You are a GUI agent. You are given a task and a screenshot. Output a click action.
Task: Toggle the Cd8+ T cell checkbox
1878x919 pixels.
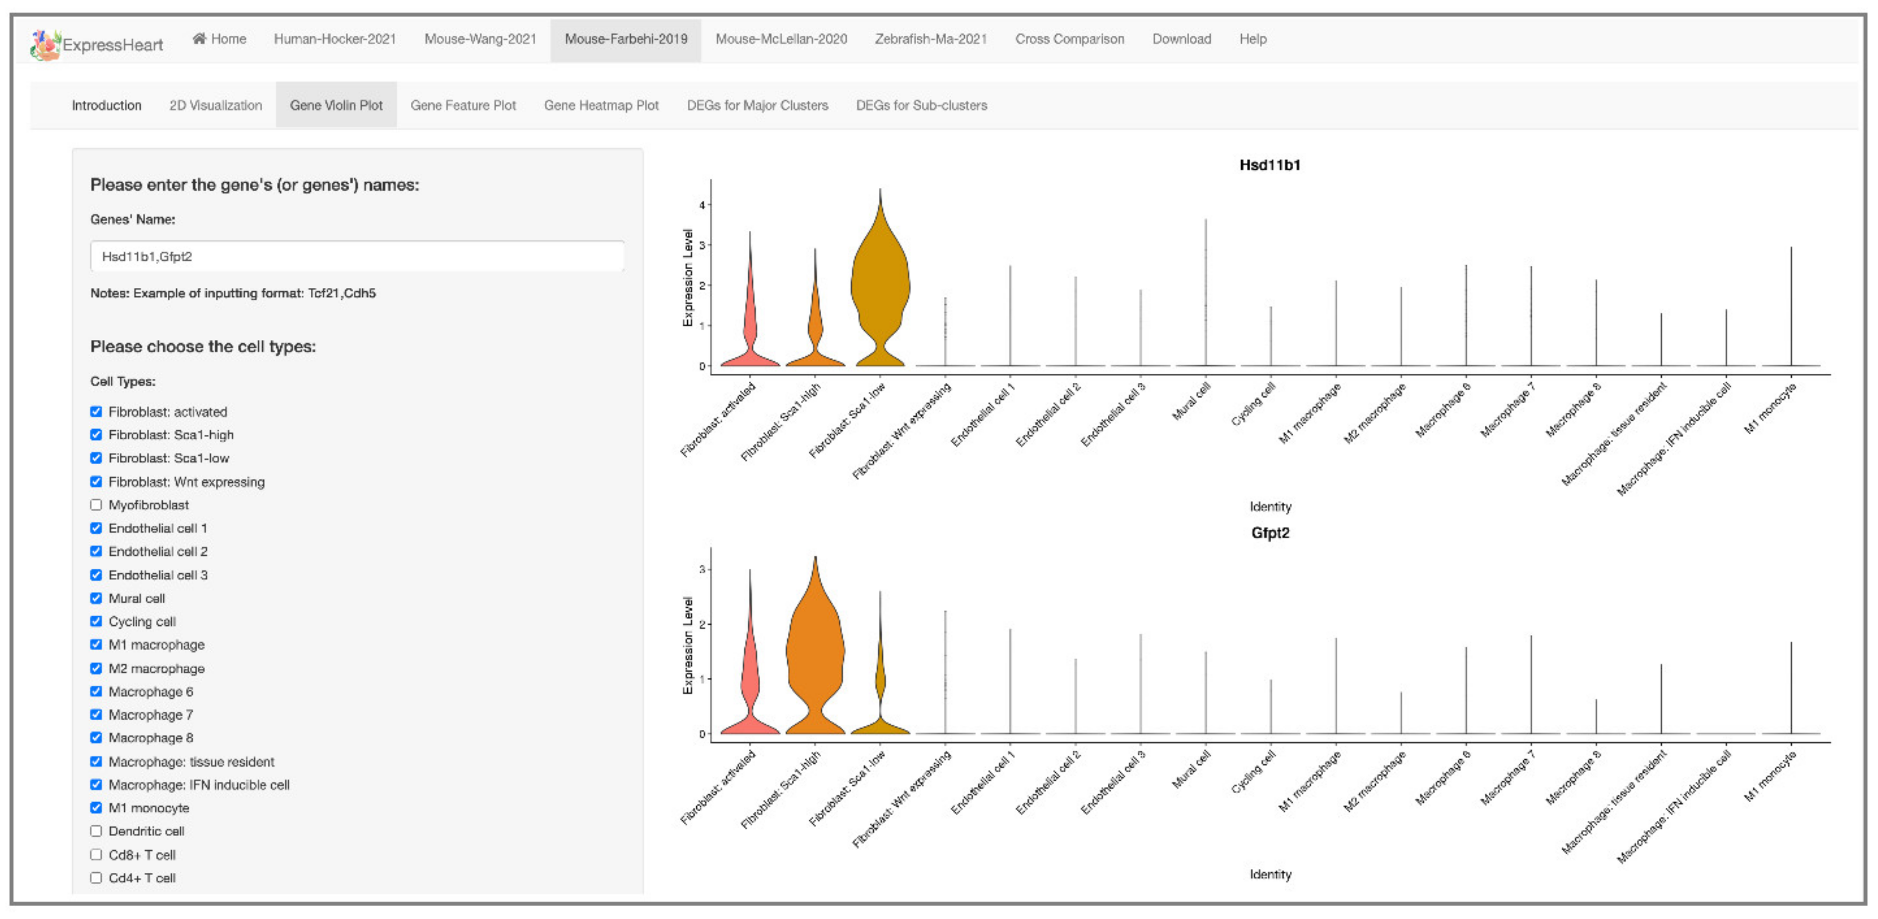pos(96,855)
